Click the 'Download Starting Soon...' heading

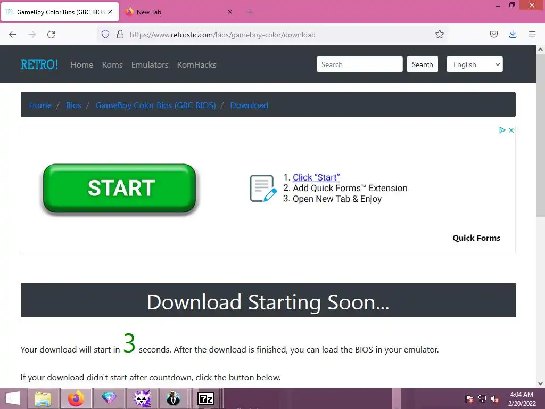pos(268,301)
